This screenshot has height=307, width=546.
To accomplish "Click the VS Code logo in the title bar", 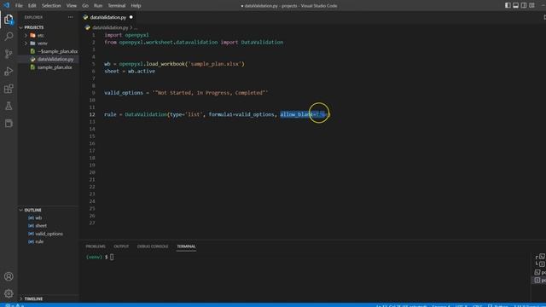I will click(x=6, y=5).
